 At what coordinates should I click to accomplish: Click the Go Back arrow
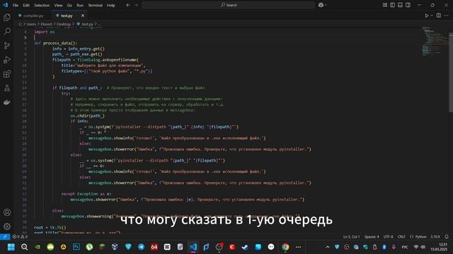pos(128,5)
